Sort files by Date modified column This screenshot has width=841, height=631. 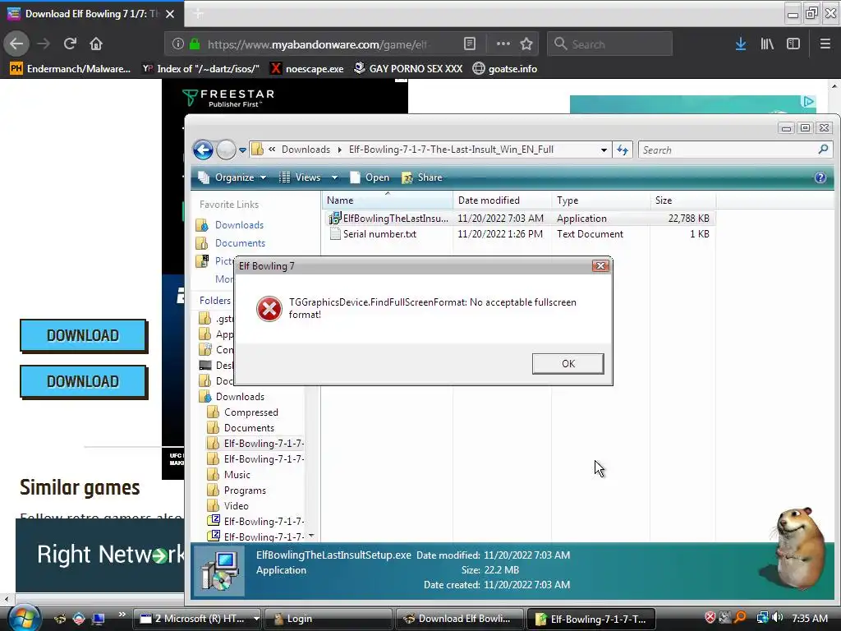click(503, 200)
